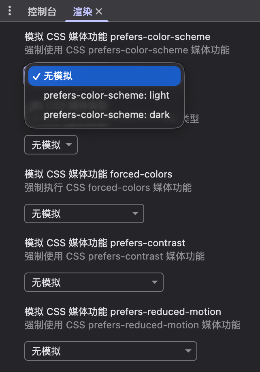Image resolution: width=260 pixels, height=372 pixels.
Task: Click the X to close the 渲染 tab
Action: [x=100, y=11]
